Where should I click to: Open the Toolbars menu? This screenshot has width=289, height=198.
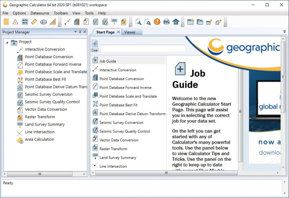(x=61, y=13)
